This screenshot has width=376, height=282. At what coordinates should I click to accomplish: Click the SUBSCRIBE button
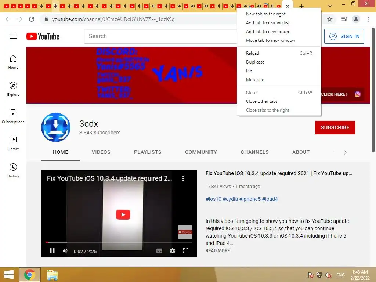click(335, 127)
